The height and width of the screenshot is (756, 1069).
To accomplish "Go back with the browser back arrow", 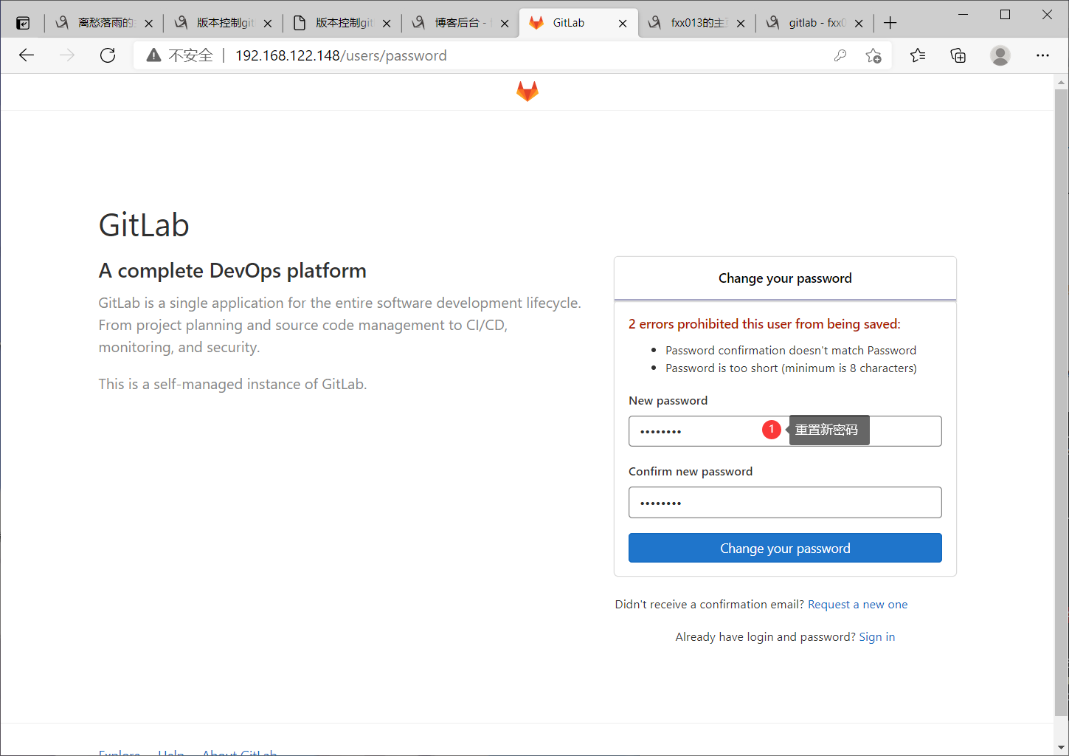I will point(27,55).
